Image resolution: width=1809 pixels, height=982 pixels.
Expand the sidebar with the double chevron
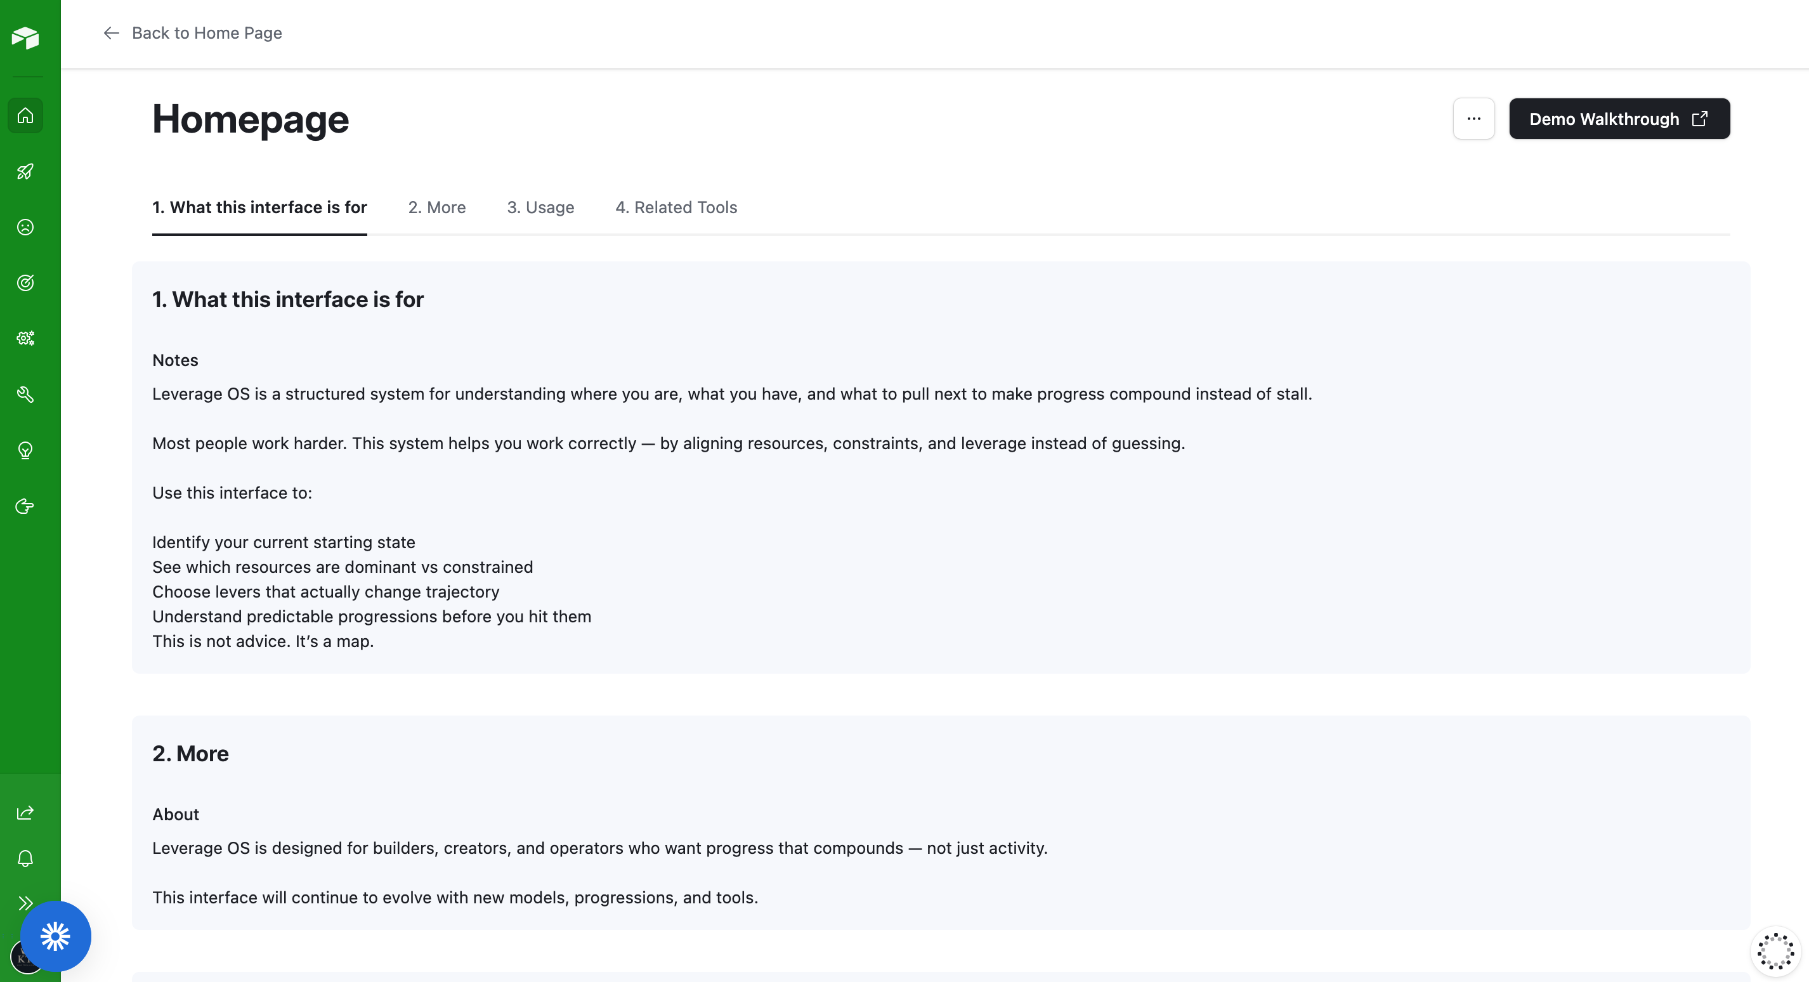point(25,903)
